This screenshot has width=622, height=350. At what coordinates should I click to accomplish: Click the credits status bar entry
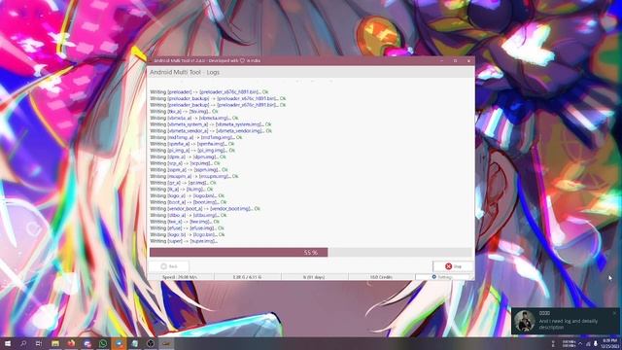(381, 277)
